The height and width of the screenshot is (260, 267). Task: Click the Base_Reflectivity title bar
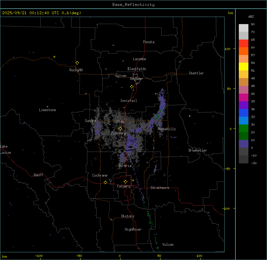(133, 4)
